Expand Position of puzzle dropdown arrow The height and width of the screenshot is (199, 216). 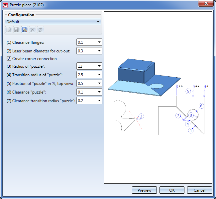tap(99, 83)
